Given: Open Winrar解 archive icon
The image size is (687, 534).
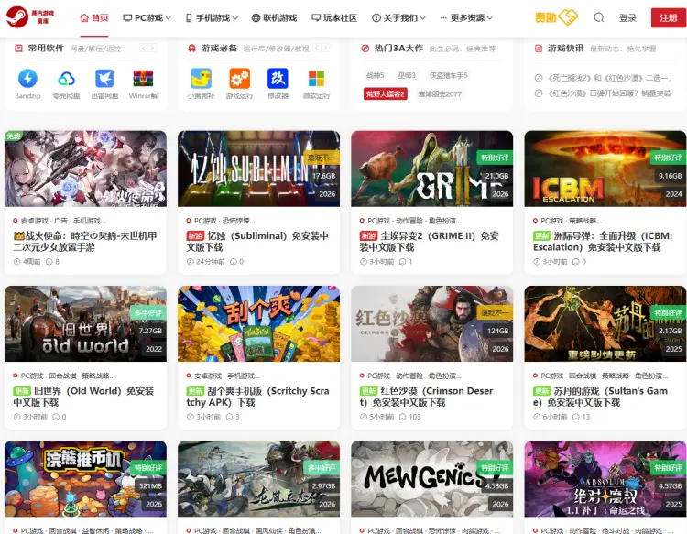Looking at the screenshot, I should [x=143, y=79].
